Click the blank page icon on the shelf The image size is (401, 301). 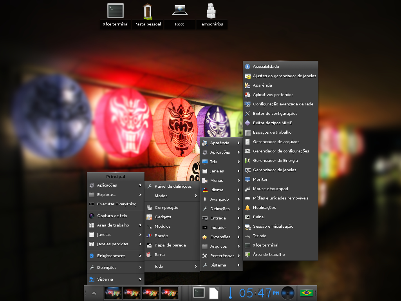(213, 293)
